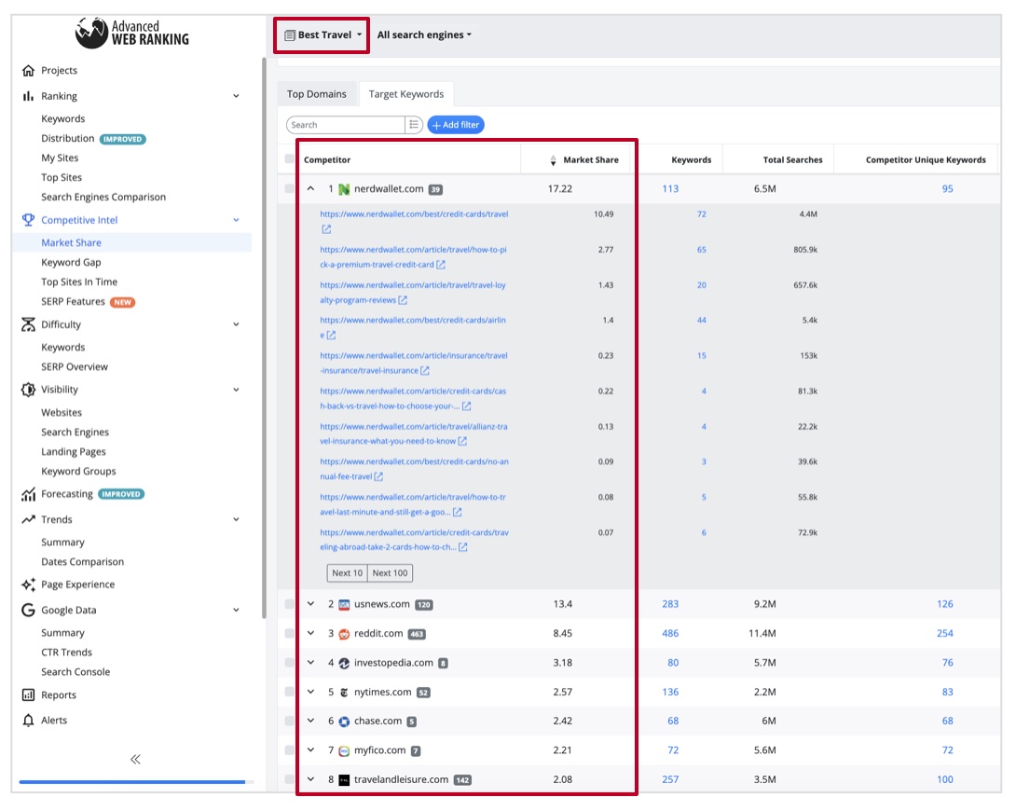The height and width of the screenshot is (811, 1016).
Task: Open external link icon for how-to-pick-a-premium-travel-credit-card
Action: click(x=441, y=265)
